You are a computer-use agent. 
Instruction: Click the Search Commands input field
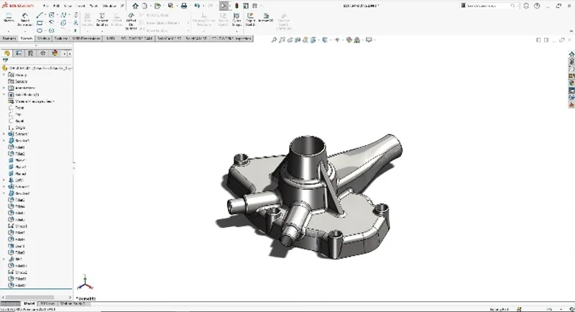point(487,6)
